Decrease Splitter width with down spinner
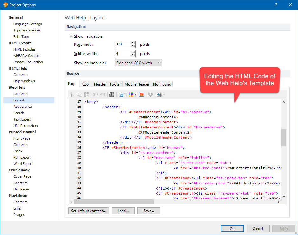This screenshot has width=298, height=235. pos(133,55)
